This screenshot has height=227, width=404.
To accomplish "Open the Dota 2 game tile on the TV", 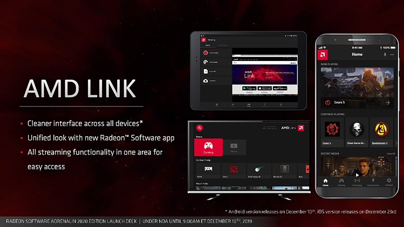I will coord(234,171).
